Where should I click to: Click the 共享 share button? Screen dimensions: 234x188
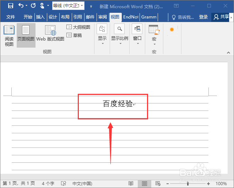point(221,17)
